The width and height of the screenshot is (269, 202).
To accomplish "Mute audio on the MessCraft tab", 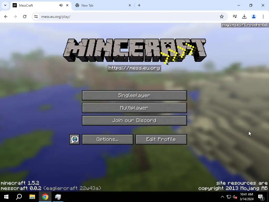I will click(x=61, y=5).
